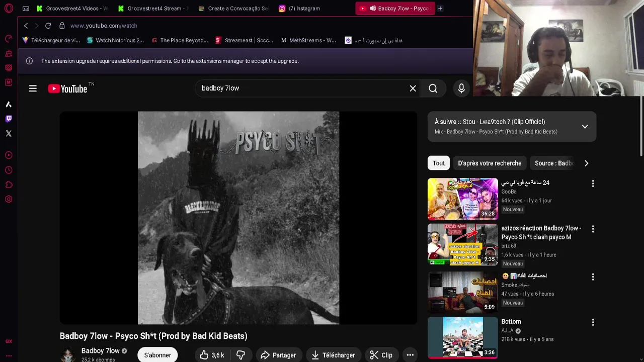Open GX Cleaner icon in sidebar
The width and height of the screenshot is (644, 362).
pyautogui.click(x=9, y=53)
